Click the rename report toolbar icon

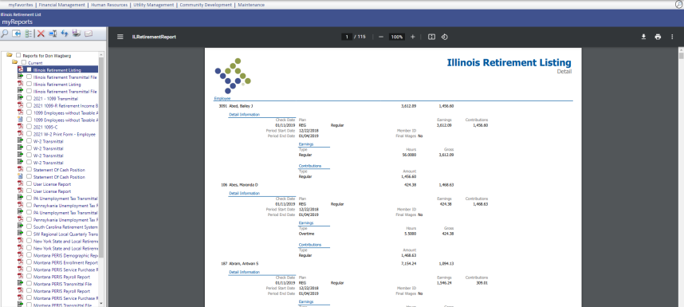53,33
